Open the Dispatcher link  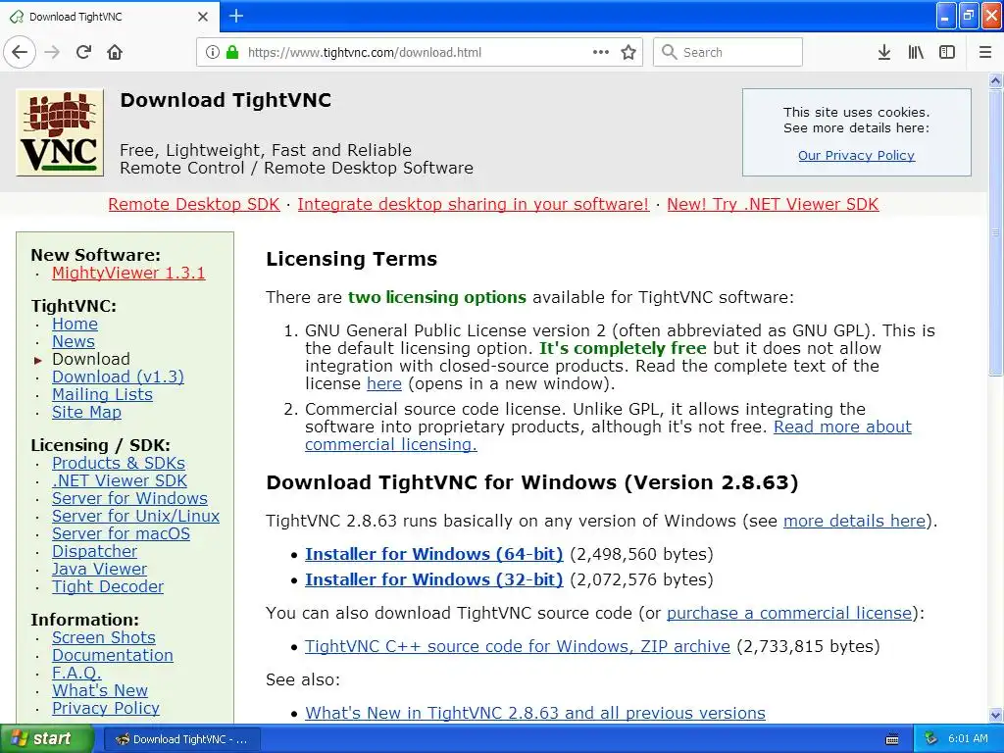pos(94,551)
